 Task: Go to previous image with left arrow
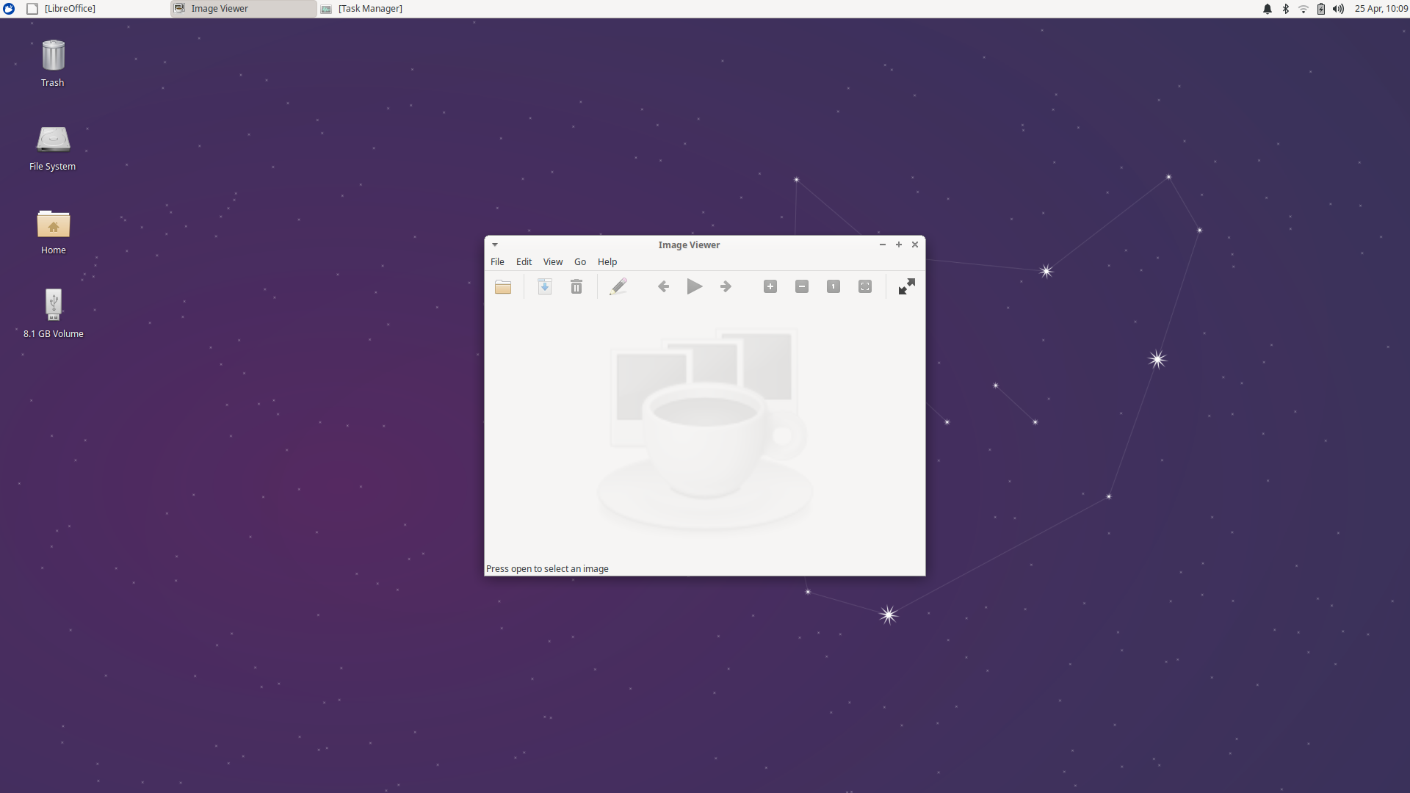click(663, 287)
